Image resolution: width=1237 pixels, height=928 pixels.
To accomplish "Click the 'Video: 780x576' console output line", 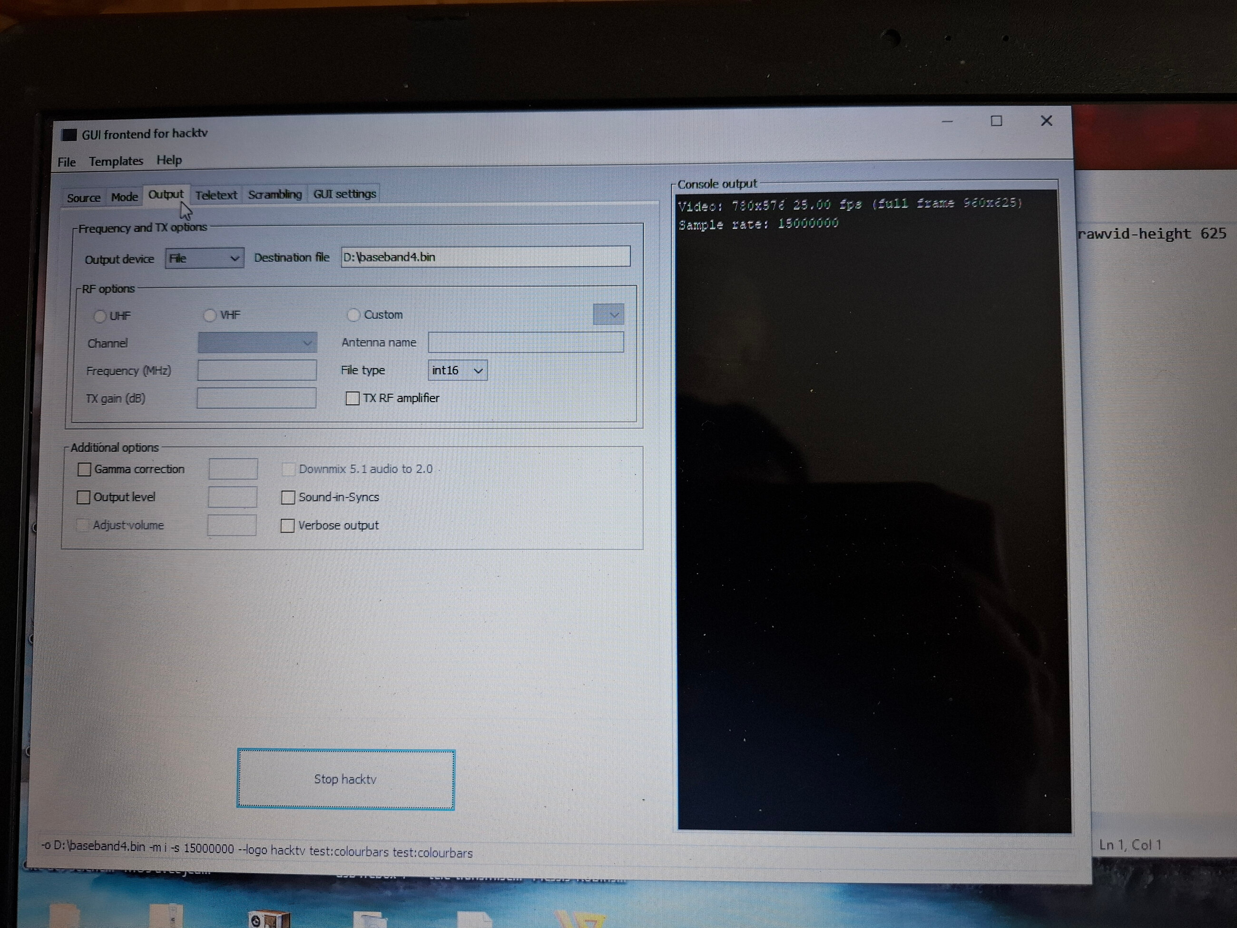I will tap(851, 205).
